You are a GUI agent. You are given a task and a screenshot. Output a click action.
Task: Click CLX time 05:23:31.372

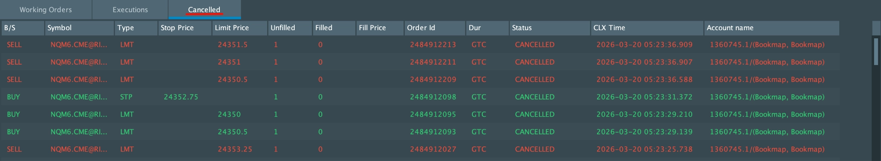pyautogui.click(x=644, y=97)
